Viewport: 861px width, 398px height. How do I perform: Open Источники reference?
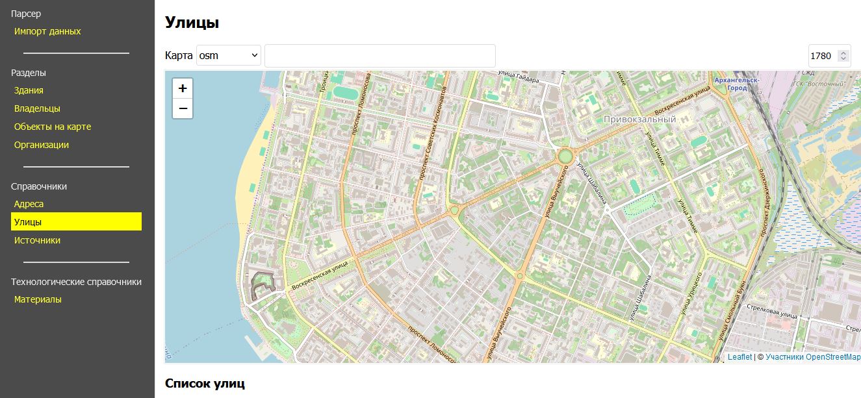point(37,240)
